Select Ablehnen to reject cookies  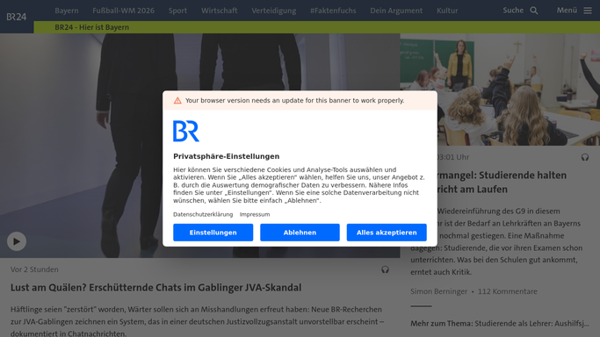(x=300, y=233)
